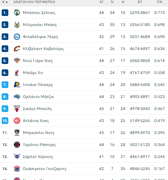168x180 pixels.
Task: Sort standings by the # rank arrow
Action: (x=7, y=2)
